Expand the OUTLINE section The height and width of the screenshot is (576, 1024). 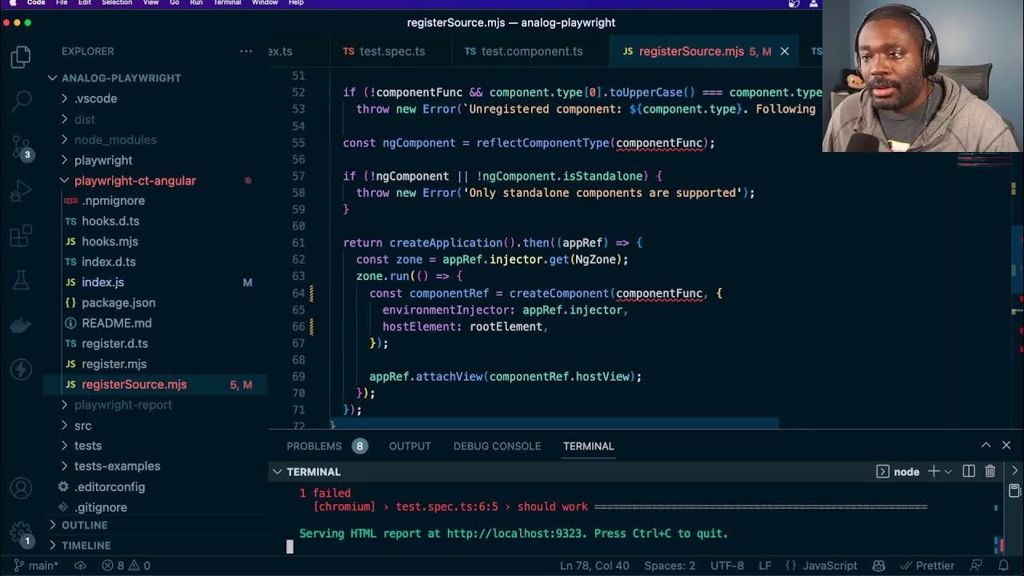(x=84, y=525)
